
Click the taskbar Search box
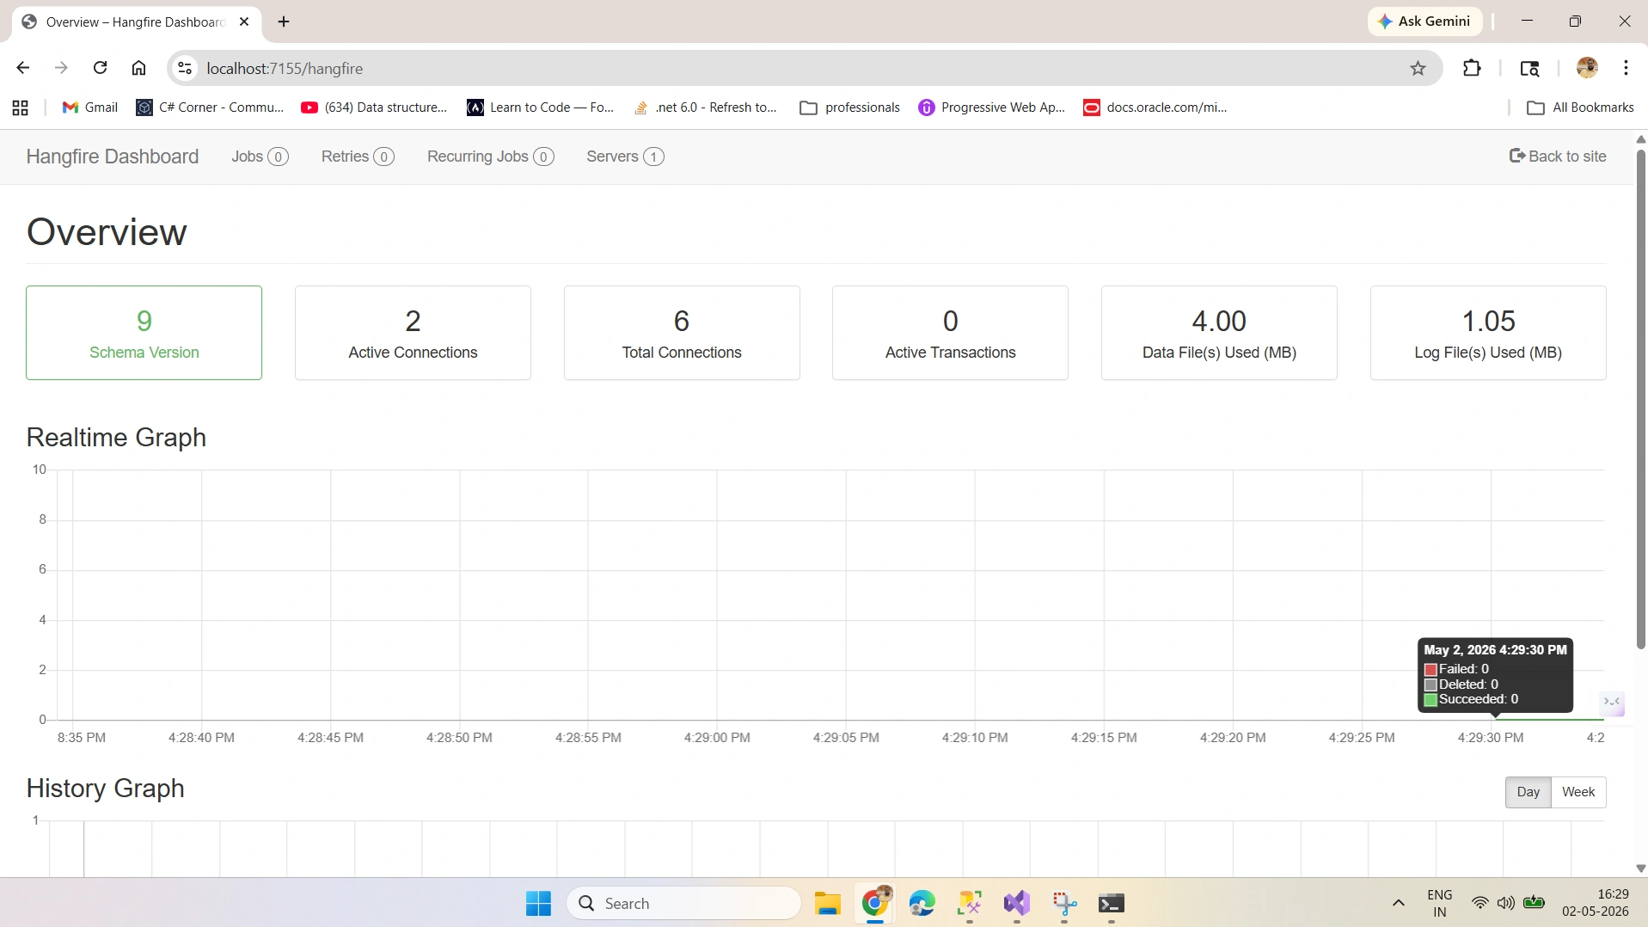point(683,904)
